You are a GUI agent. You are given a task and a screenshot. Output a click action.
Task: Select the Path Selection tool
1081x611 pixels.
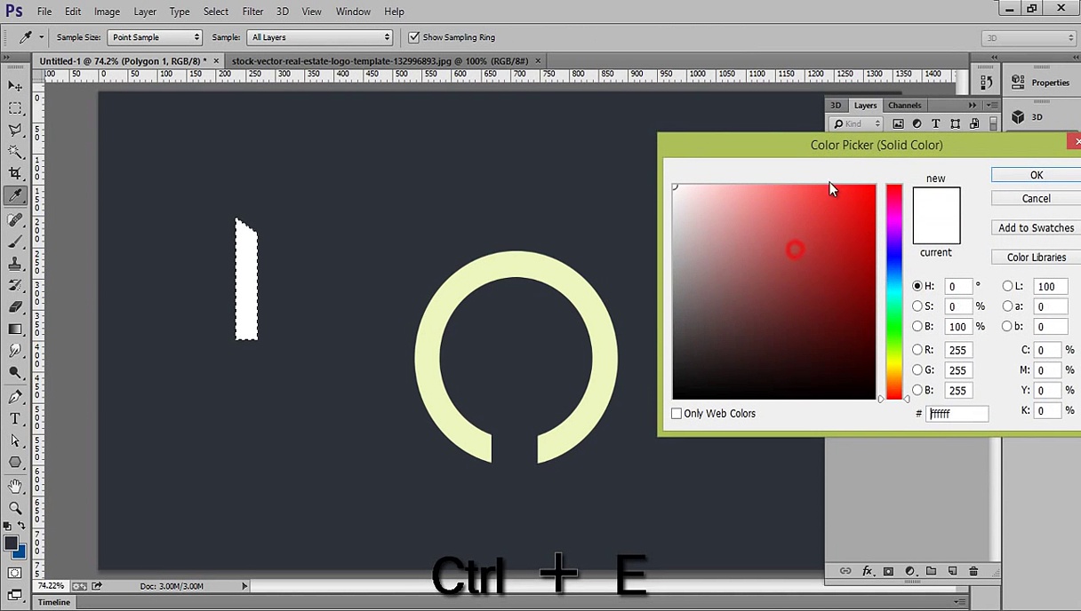coord(15,440)
